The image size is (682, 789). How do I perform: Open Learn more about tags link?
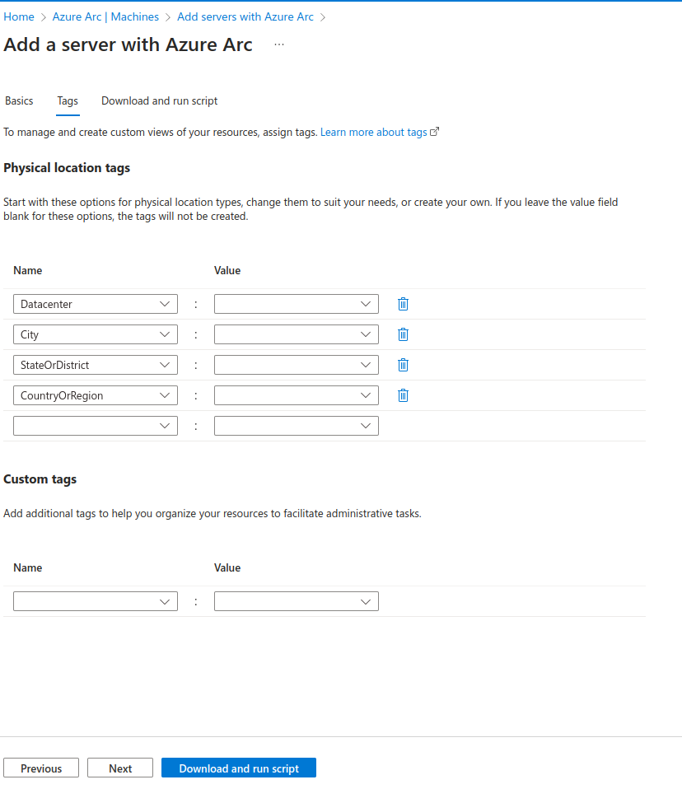click(x=379, y=132)
